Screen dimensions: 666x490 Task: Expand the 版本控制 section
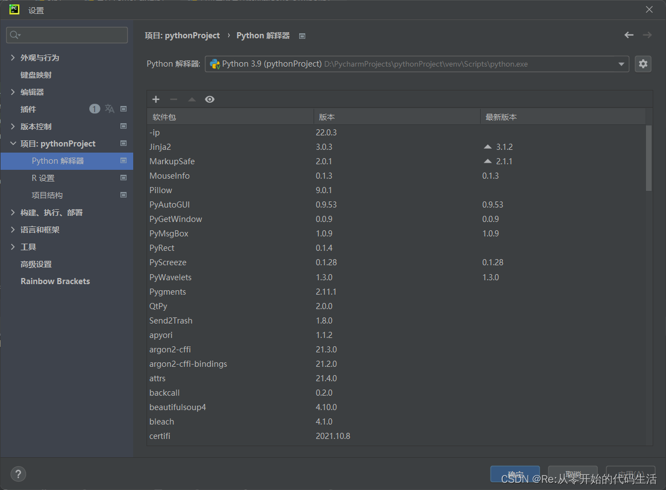tap(13, 127)
